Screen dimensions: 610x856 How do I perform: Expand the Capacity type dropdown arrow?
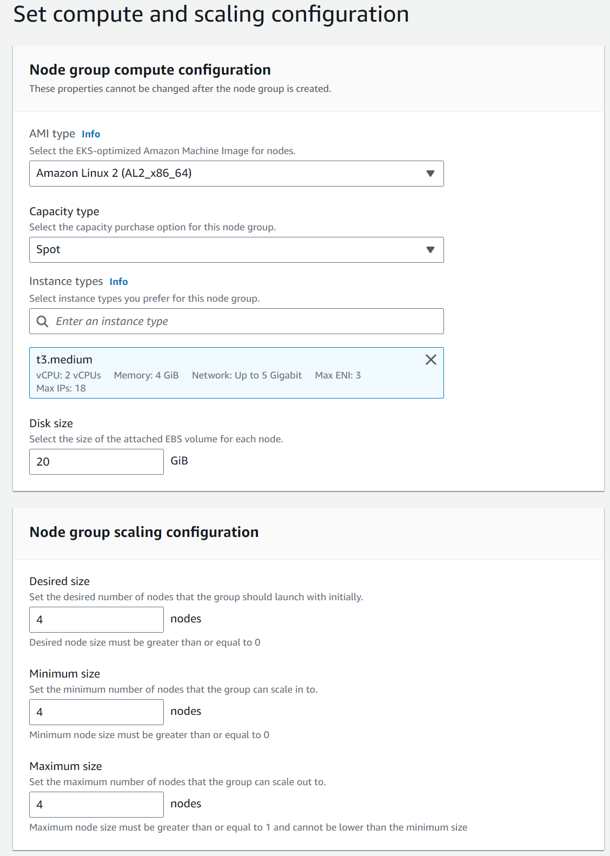430,250
